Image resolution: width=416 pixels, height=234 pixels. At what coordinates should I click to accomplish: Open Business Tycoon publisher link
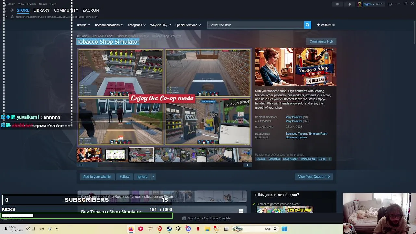click(x=296, y=137)
